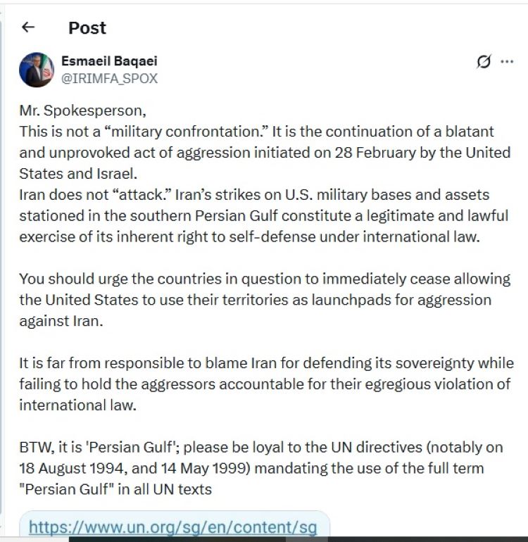Click the 'Mr. Spokesperson,' opening line
528x542 pixels.
pos(82,111)
